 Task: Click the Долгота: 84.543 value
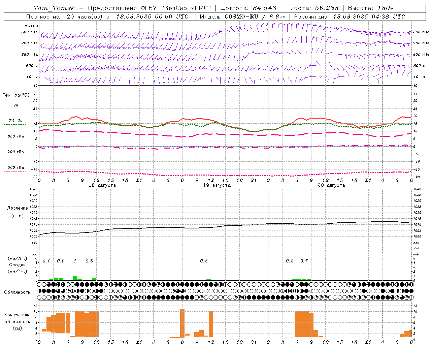[x=248, y=8]
